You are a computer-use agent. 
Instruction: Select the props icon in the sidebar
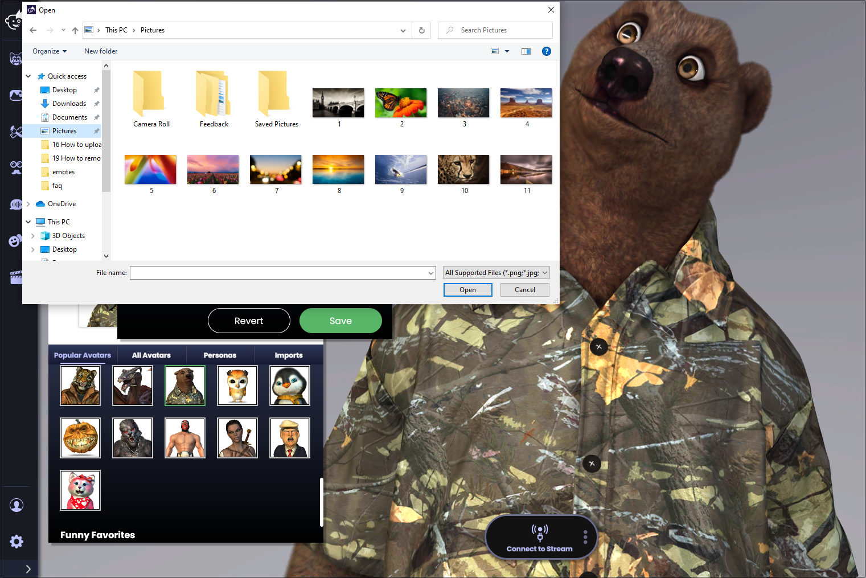point(15,131)
